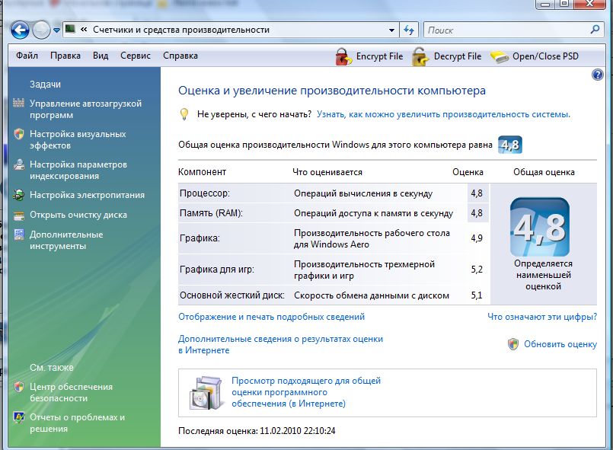This screenshot has height=450, width=613.
Task: Click the control panel icon in the address bar
Action: (x=70, y=30)
